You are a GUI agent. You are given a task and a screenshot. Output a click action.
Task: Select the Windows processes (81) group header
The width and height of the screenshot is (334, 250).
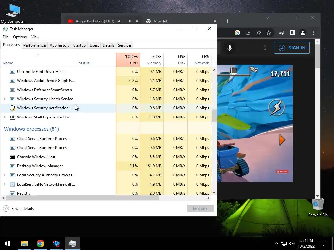point(31,129)
